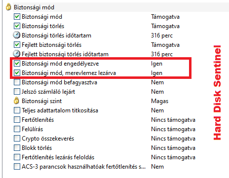Viewport: 229px width, 178px height.
Task: Select the Biztonsági mód section header
Action: tap(34, 7)
